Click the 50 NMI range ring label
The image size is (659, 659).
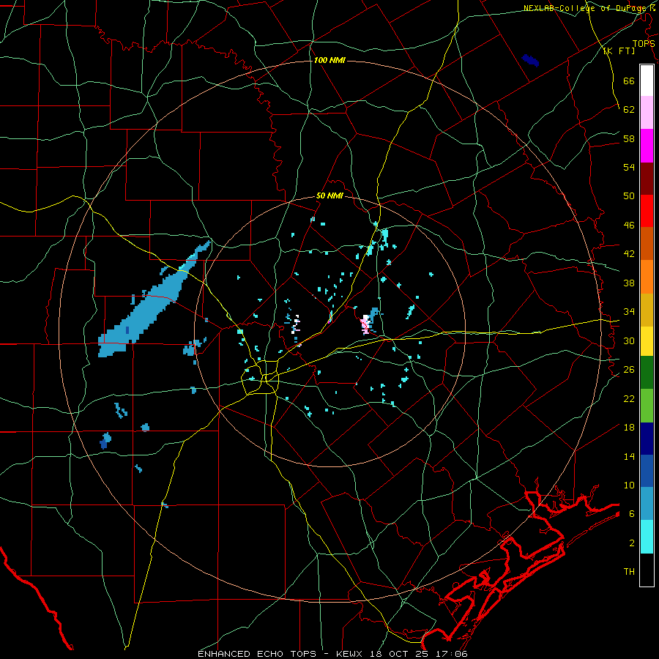point(329,196)
